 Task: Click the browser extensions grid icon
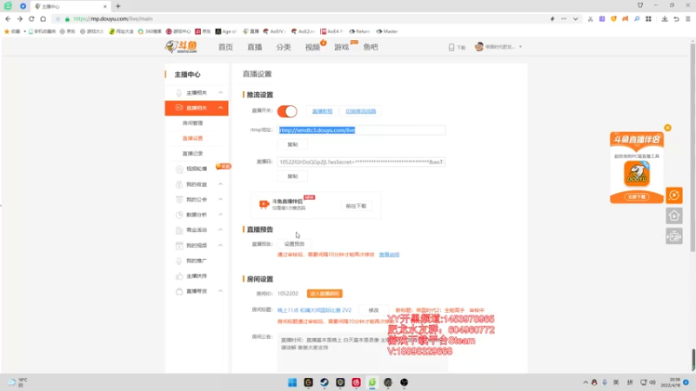[648, 19]
